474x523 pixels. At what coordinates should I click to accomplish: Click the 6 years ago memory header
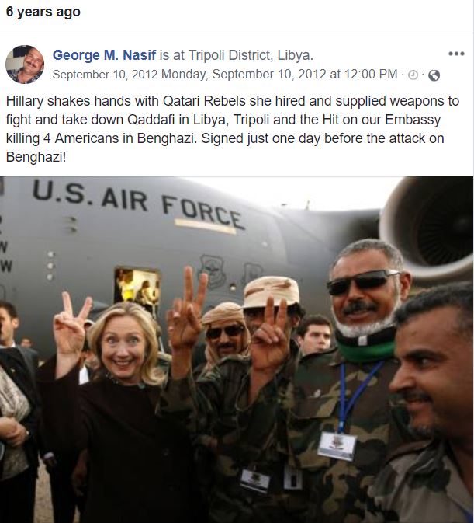pos(43,12)
